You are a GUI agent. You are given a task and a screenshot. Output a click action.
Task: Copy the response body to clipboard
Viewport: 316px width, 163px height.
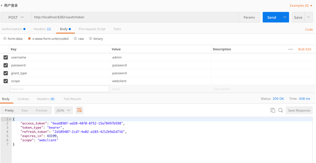(x=272, y=110)
